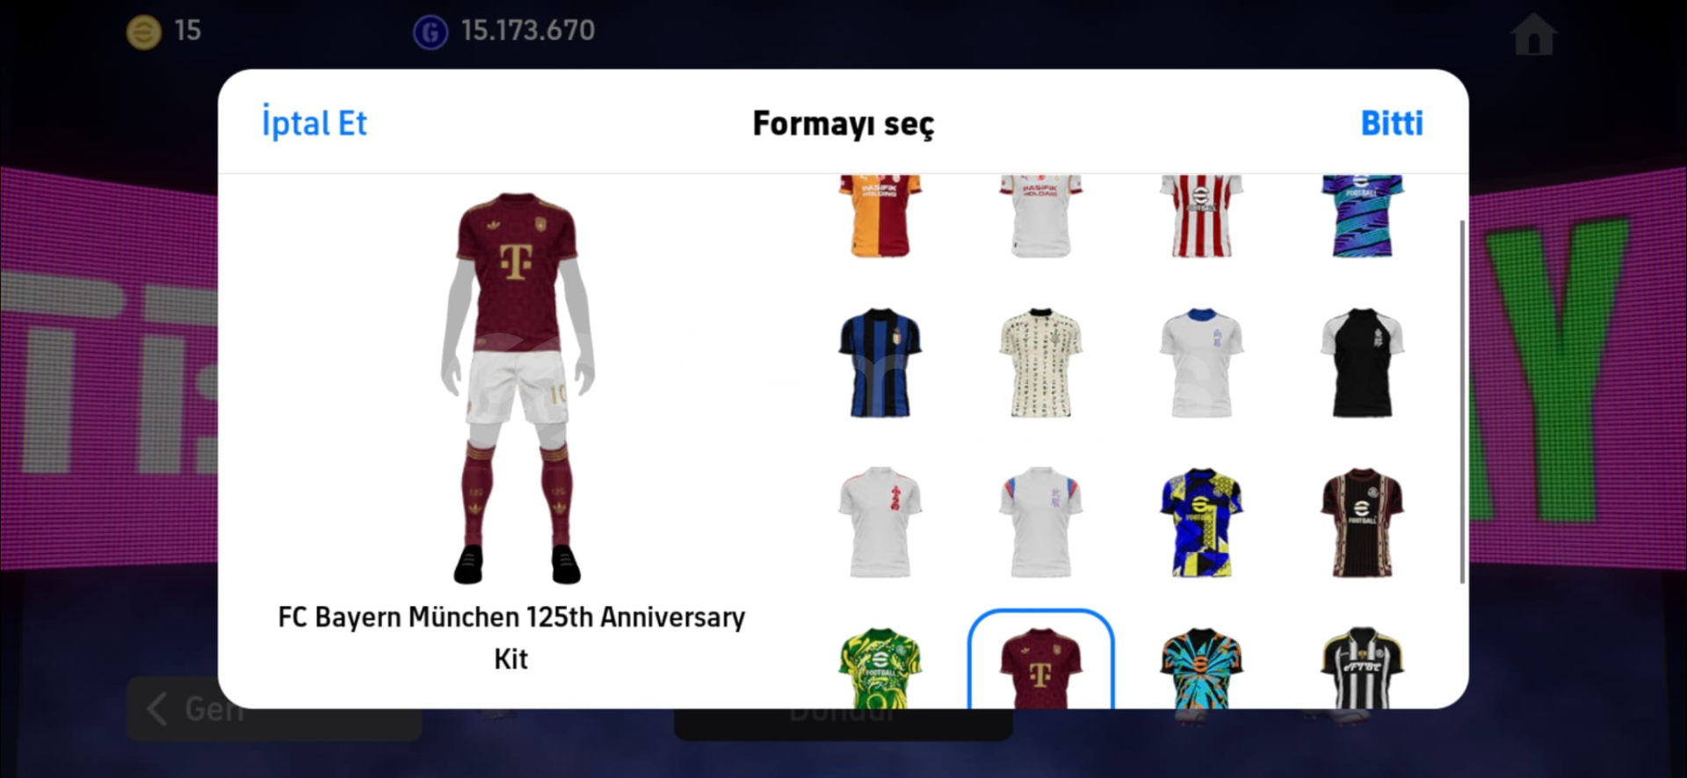The height and width of the screenshot is (778, 1687).
Task: Choose the cream patterned kit with black collar
Action: [x=1040, y=363]
